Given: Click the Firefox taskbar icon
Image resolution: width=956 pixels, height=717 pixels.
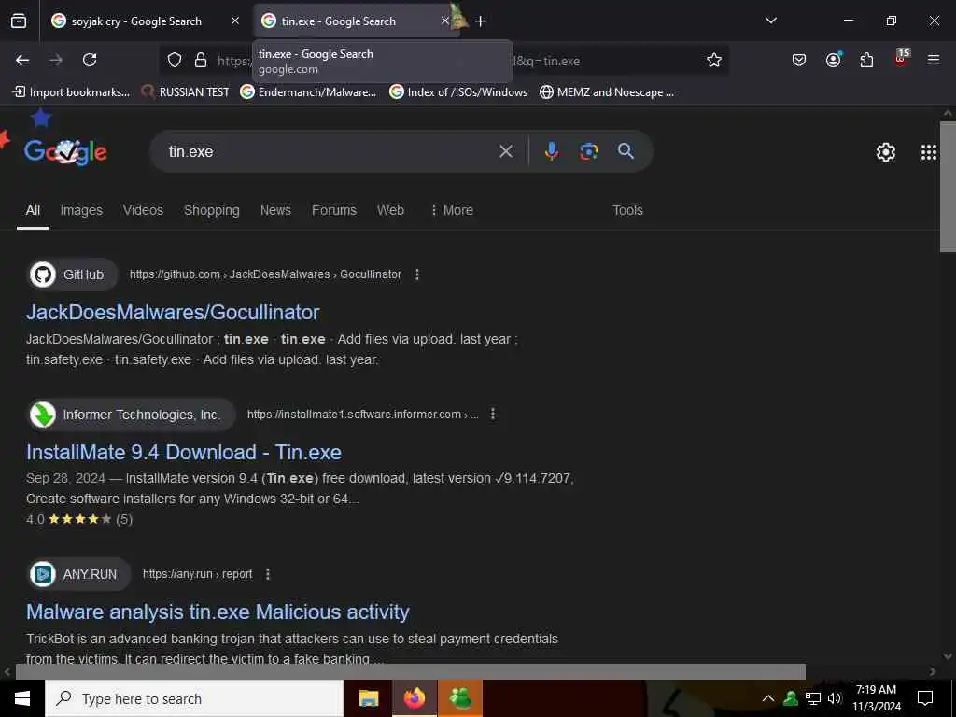Looking at the screenshot, I should click(414, 698).
